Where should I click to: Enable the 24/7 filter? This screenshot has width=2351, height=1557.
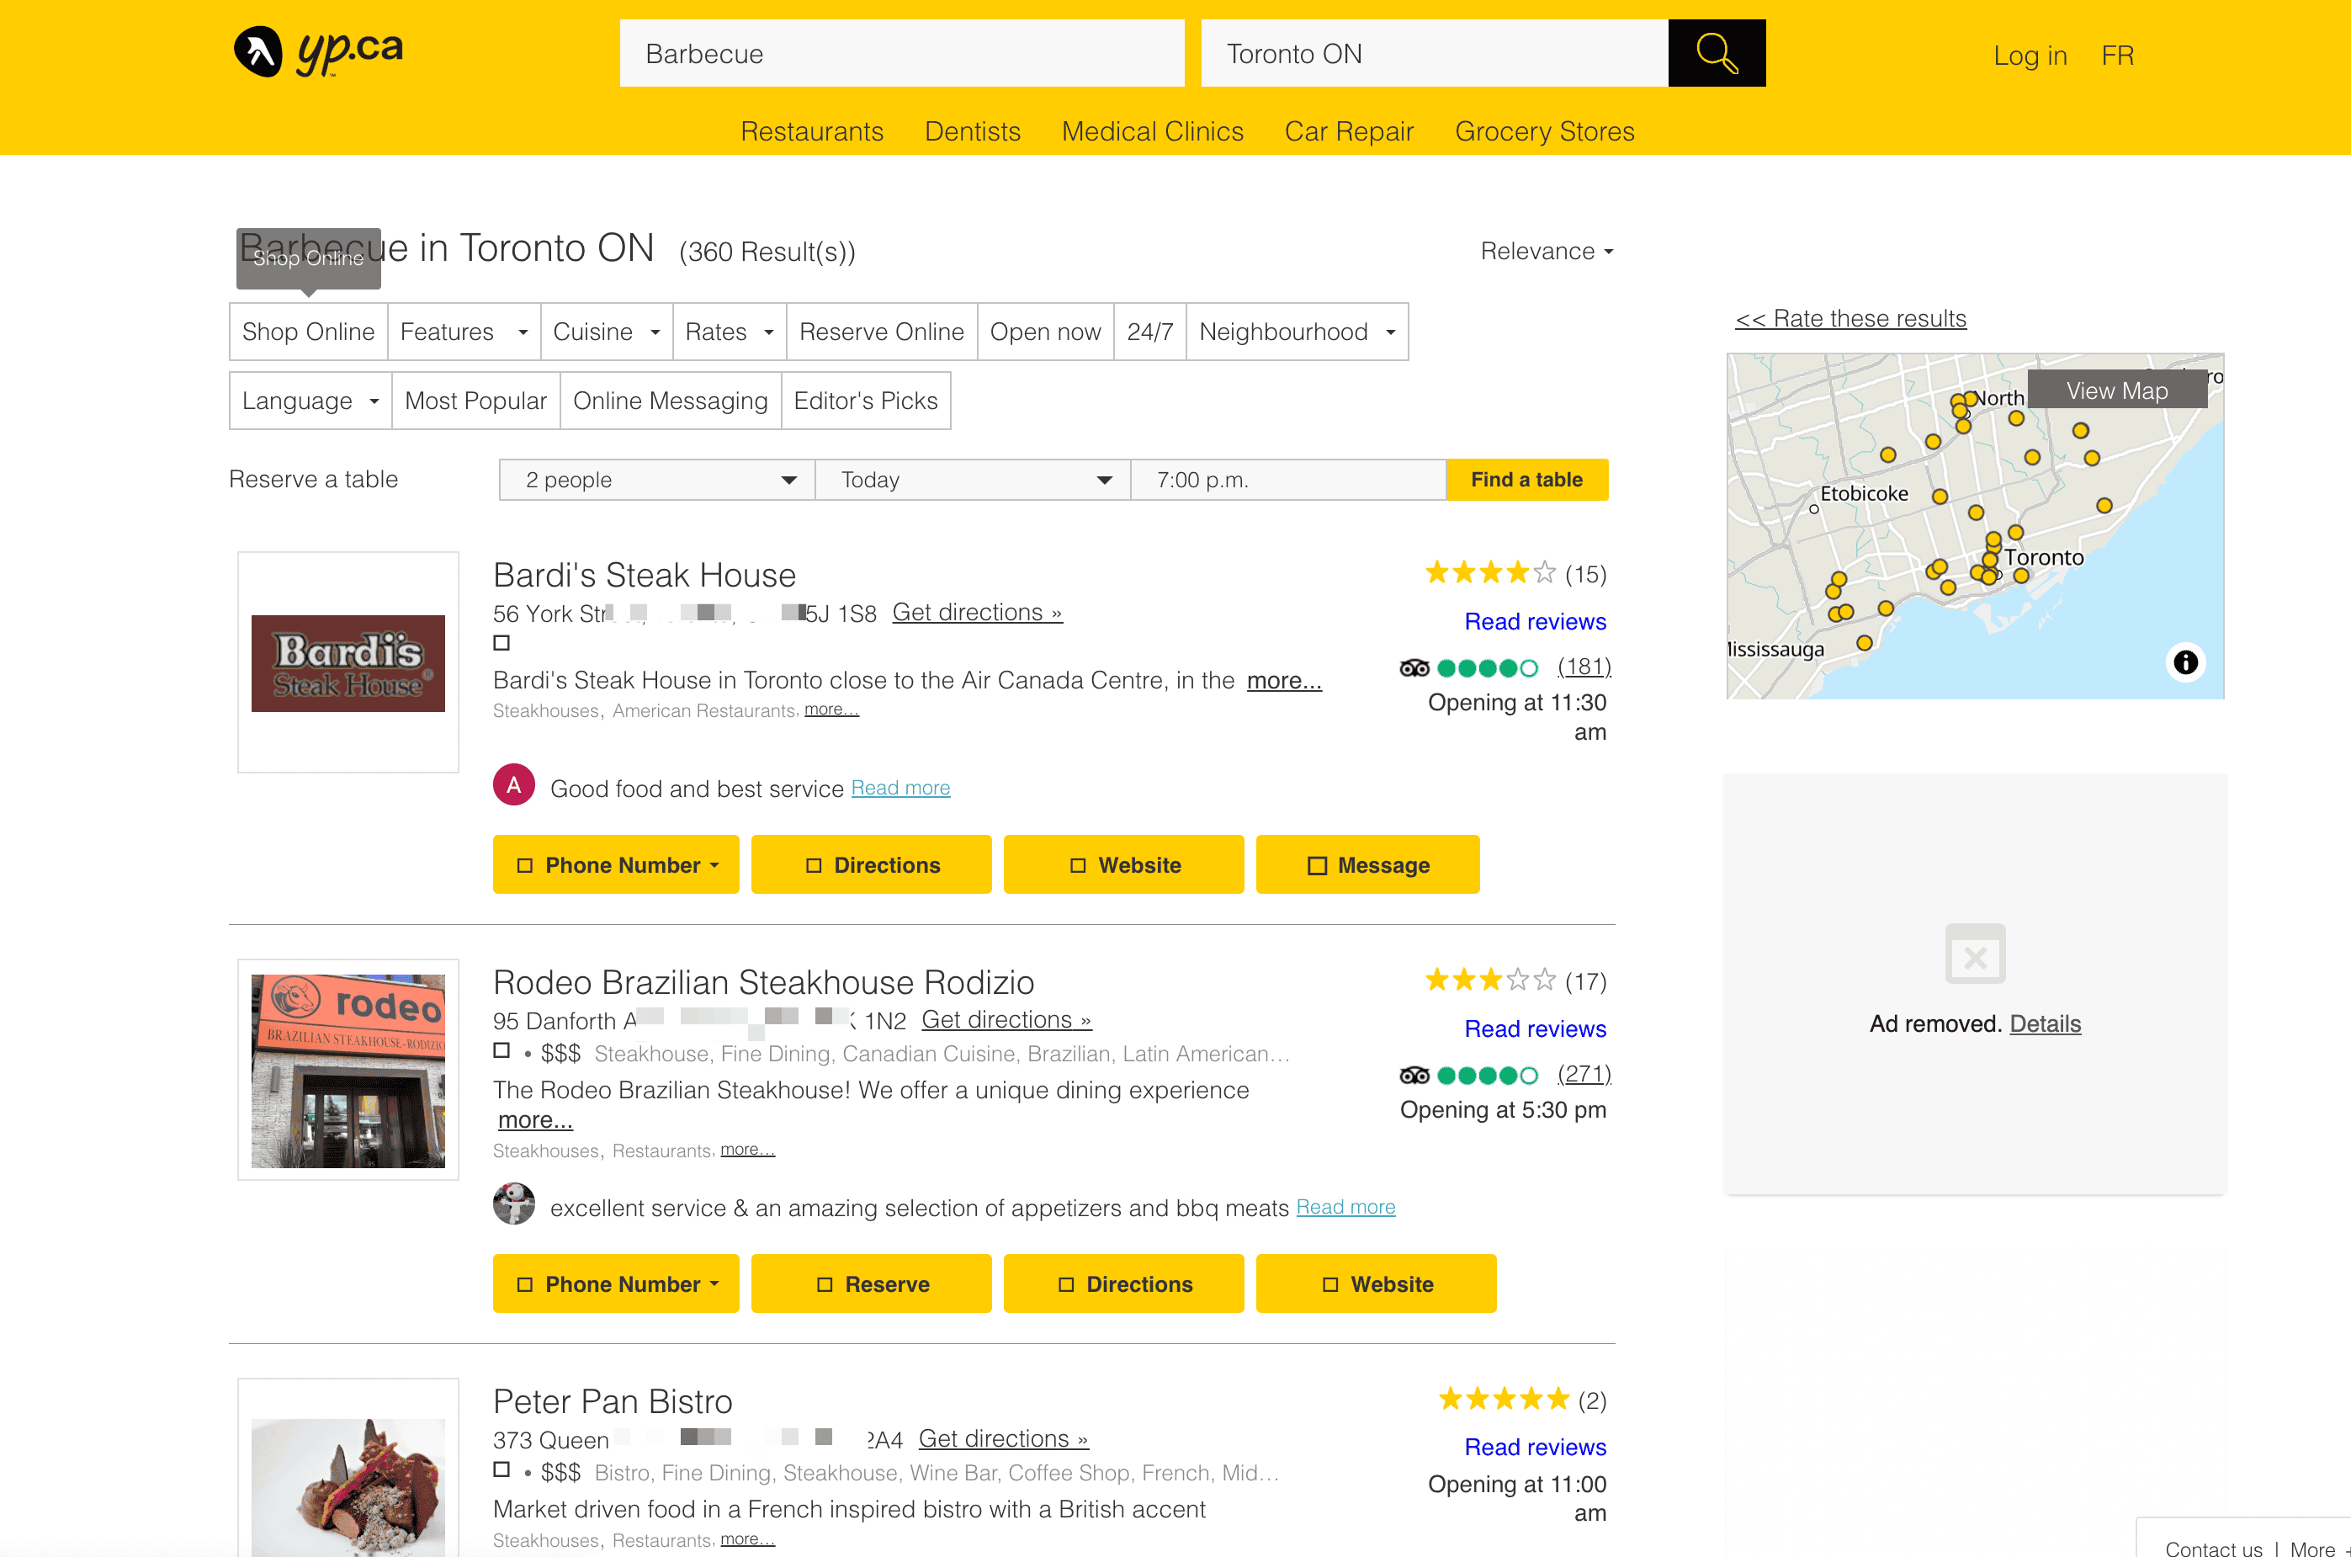tap(1149, 332)
